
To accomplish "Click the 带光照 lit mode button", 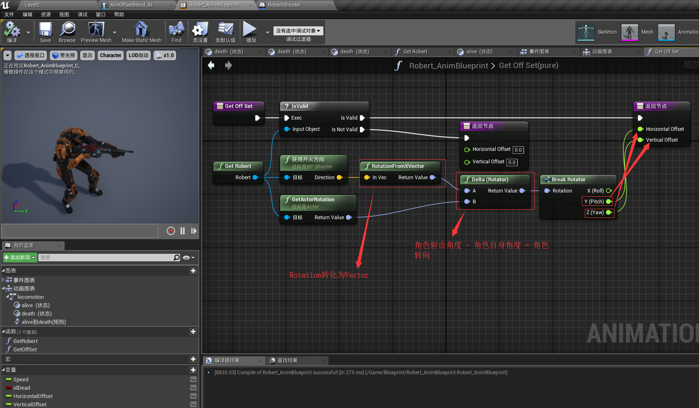I will point(64,55).
